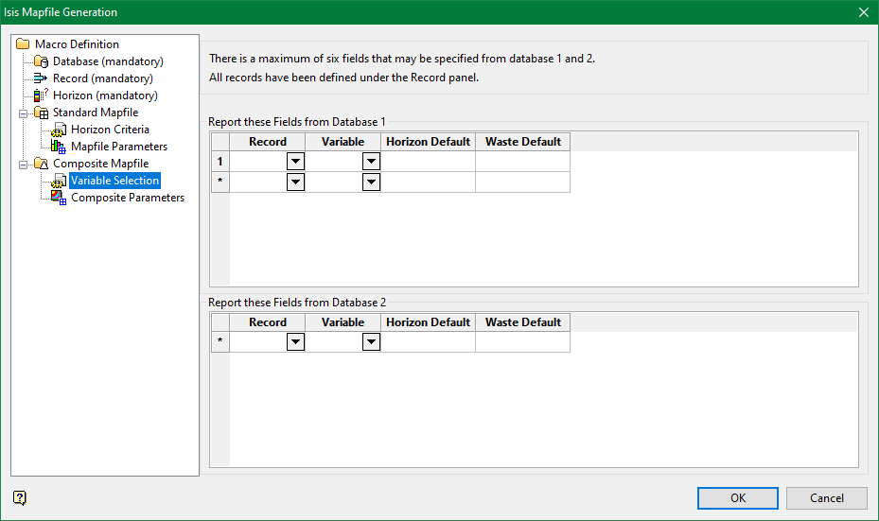Open Mapfile Parameters panel
Image resolution: width=879 pixels, height=521 pixels.
(x=119, y=147)
